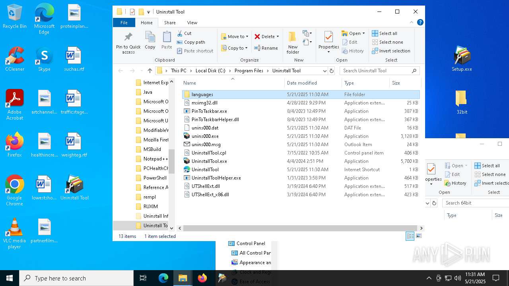Click the red Delete button

(x=264, y=37)
